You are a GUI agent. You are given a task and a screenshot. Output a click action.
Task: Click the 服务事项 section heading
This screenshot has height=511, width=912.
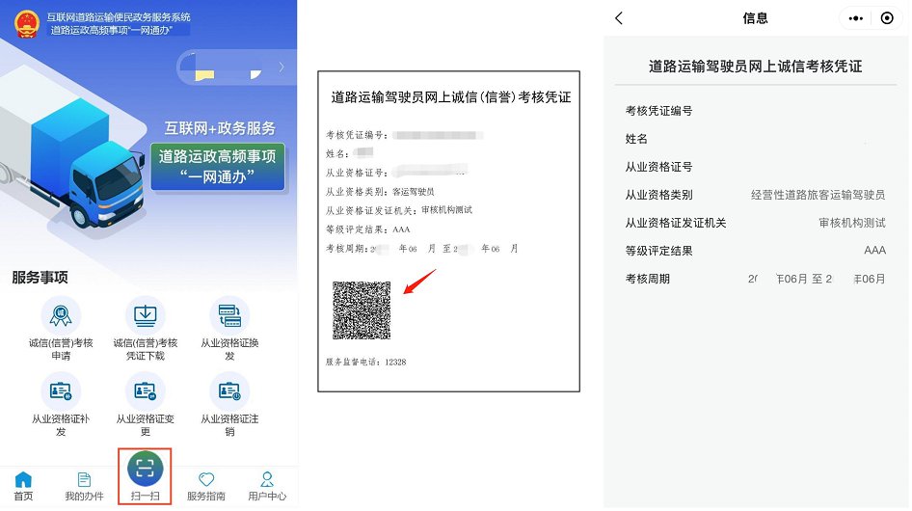click(x=40, y=277)
